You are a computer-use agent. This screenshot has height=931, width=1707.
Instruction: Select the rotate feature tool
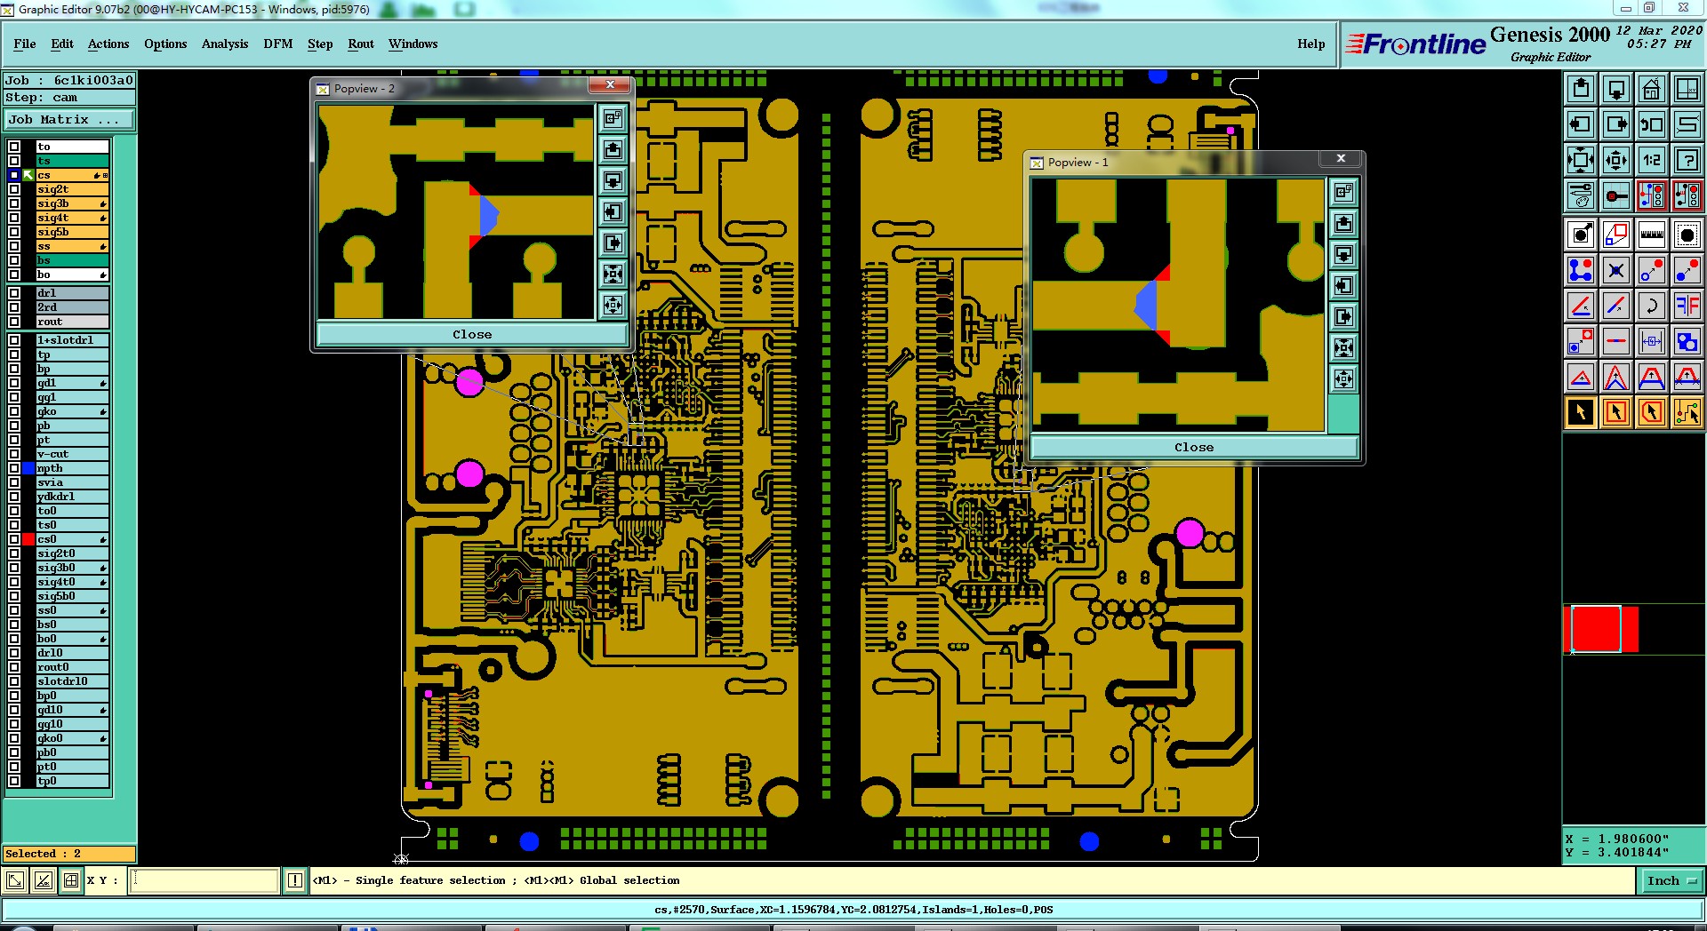1651,306
